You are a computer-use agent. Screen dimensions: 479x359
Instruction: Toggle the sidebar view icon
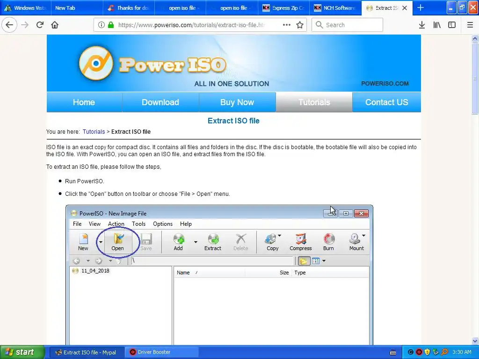click(452, 25)
